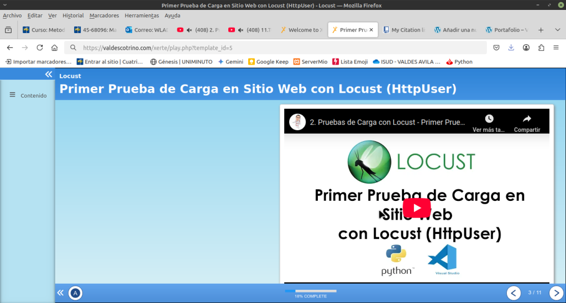Open Génesis UNIMINUTO bookmark
566x303 pixels.
[x=181, y=62]
